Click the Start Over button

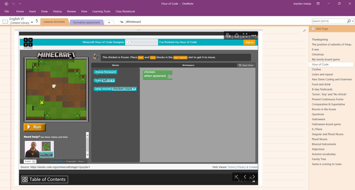tap(246, 65)
